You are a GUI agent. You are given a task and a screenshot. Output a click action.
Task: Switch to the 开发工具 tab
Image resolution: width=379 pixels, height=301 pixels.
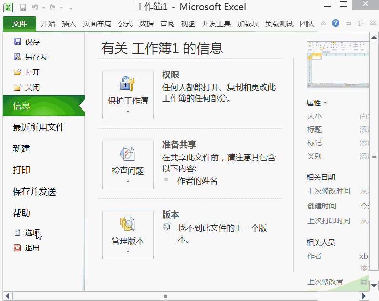(216, 24)
